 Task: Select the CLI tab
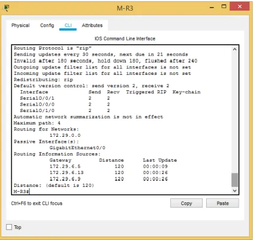coord(68,25)
